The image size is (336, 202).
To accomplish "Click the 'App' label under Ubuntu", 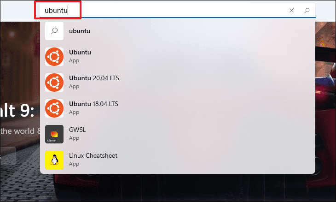I will pyautogui.click(x=74, y=61).
